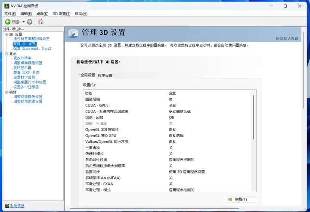
Task: Click the 系统信息 link
Action: click(x=17, y=206)
